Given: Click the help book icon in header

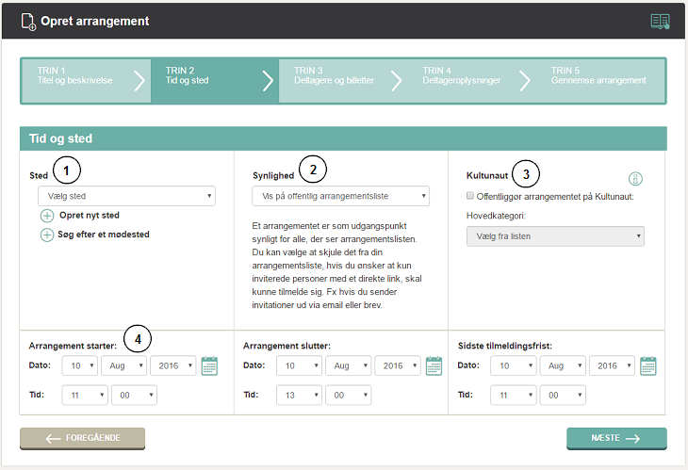Looking at the screenshot, I should pyautogui.click(x=660, y=21).
